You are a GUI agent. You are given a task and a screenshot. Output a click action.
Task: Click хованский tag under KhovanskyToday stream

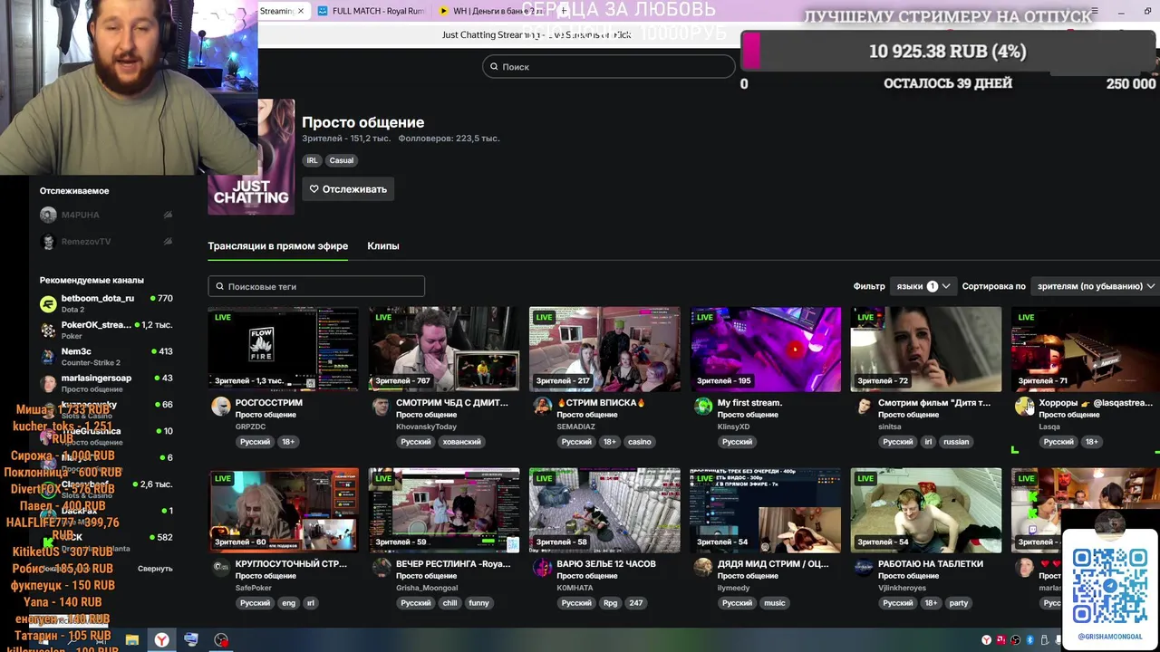click(x=462, y=442)
